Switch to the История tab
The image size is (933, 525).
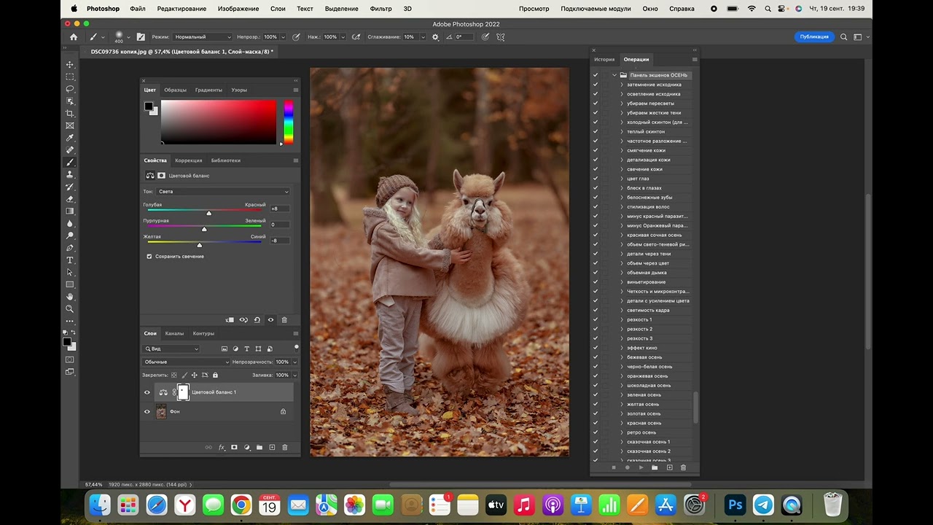[x=605, y=59]
